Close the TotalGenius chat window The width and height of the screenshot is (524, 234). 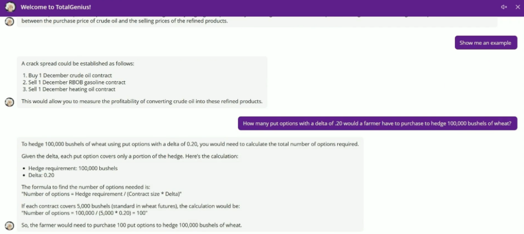pyautogui.click(x=518, y=7)
